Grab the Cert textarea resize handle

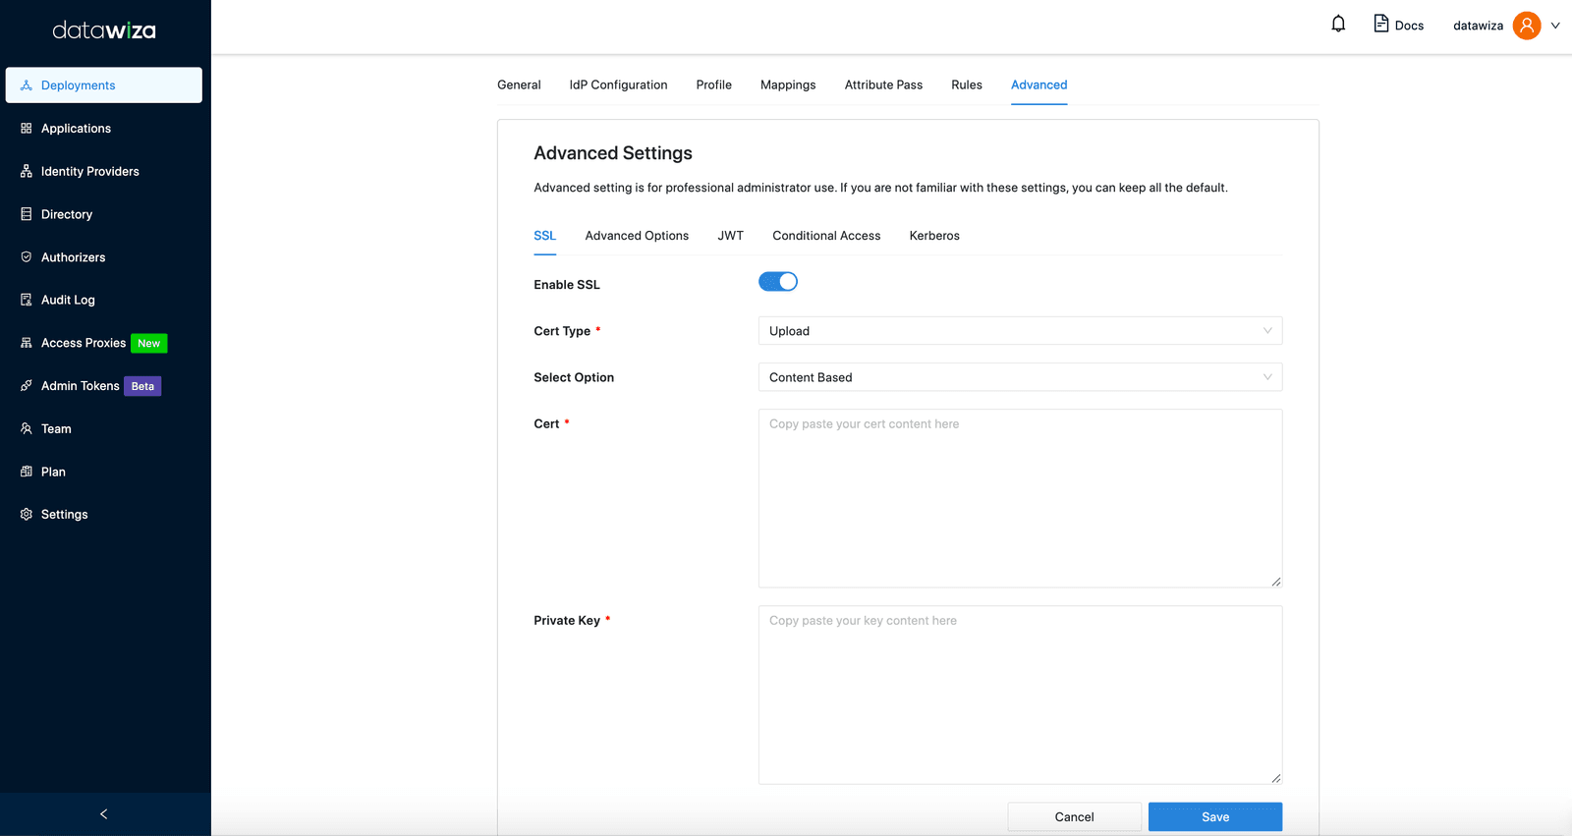[x=1275, y=582]
